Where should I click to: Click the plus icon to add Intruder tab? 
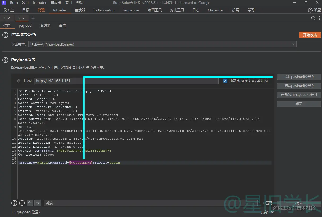[x=33, y=18]
